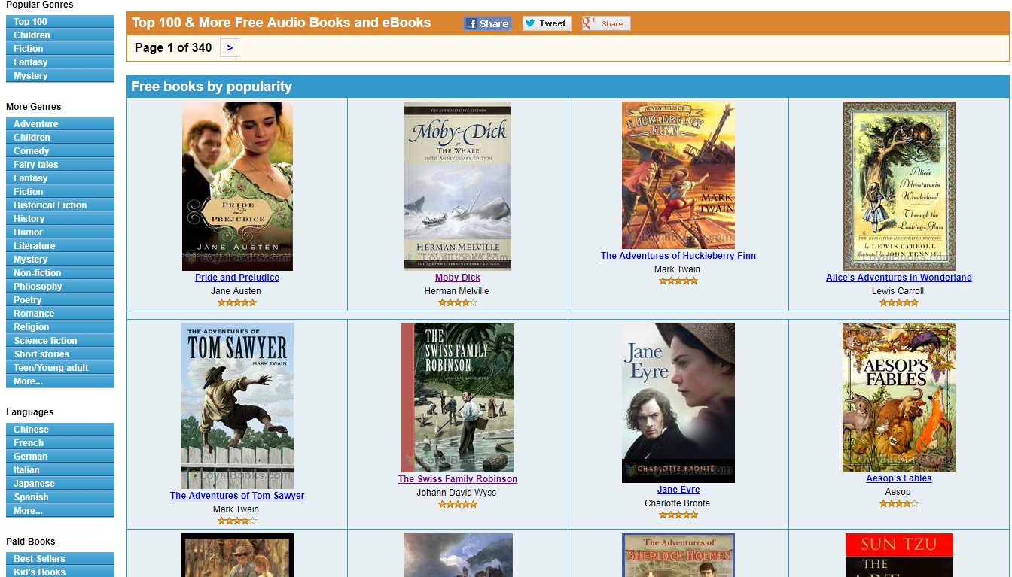The image size is (1012, 577).
Task: Click Tom Sawyer cover image
Action: [x=237, y=406]
